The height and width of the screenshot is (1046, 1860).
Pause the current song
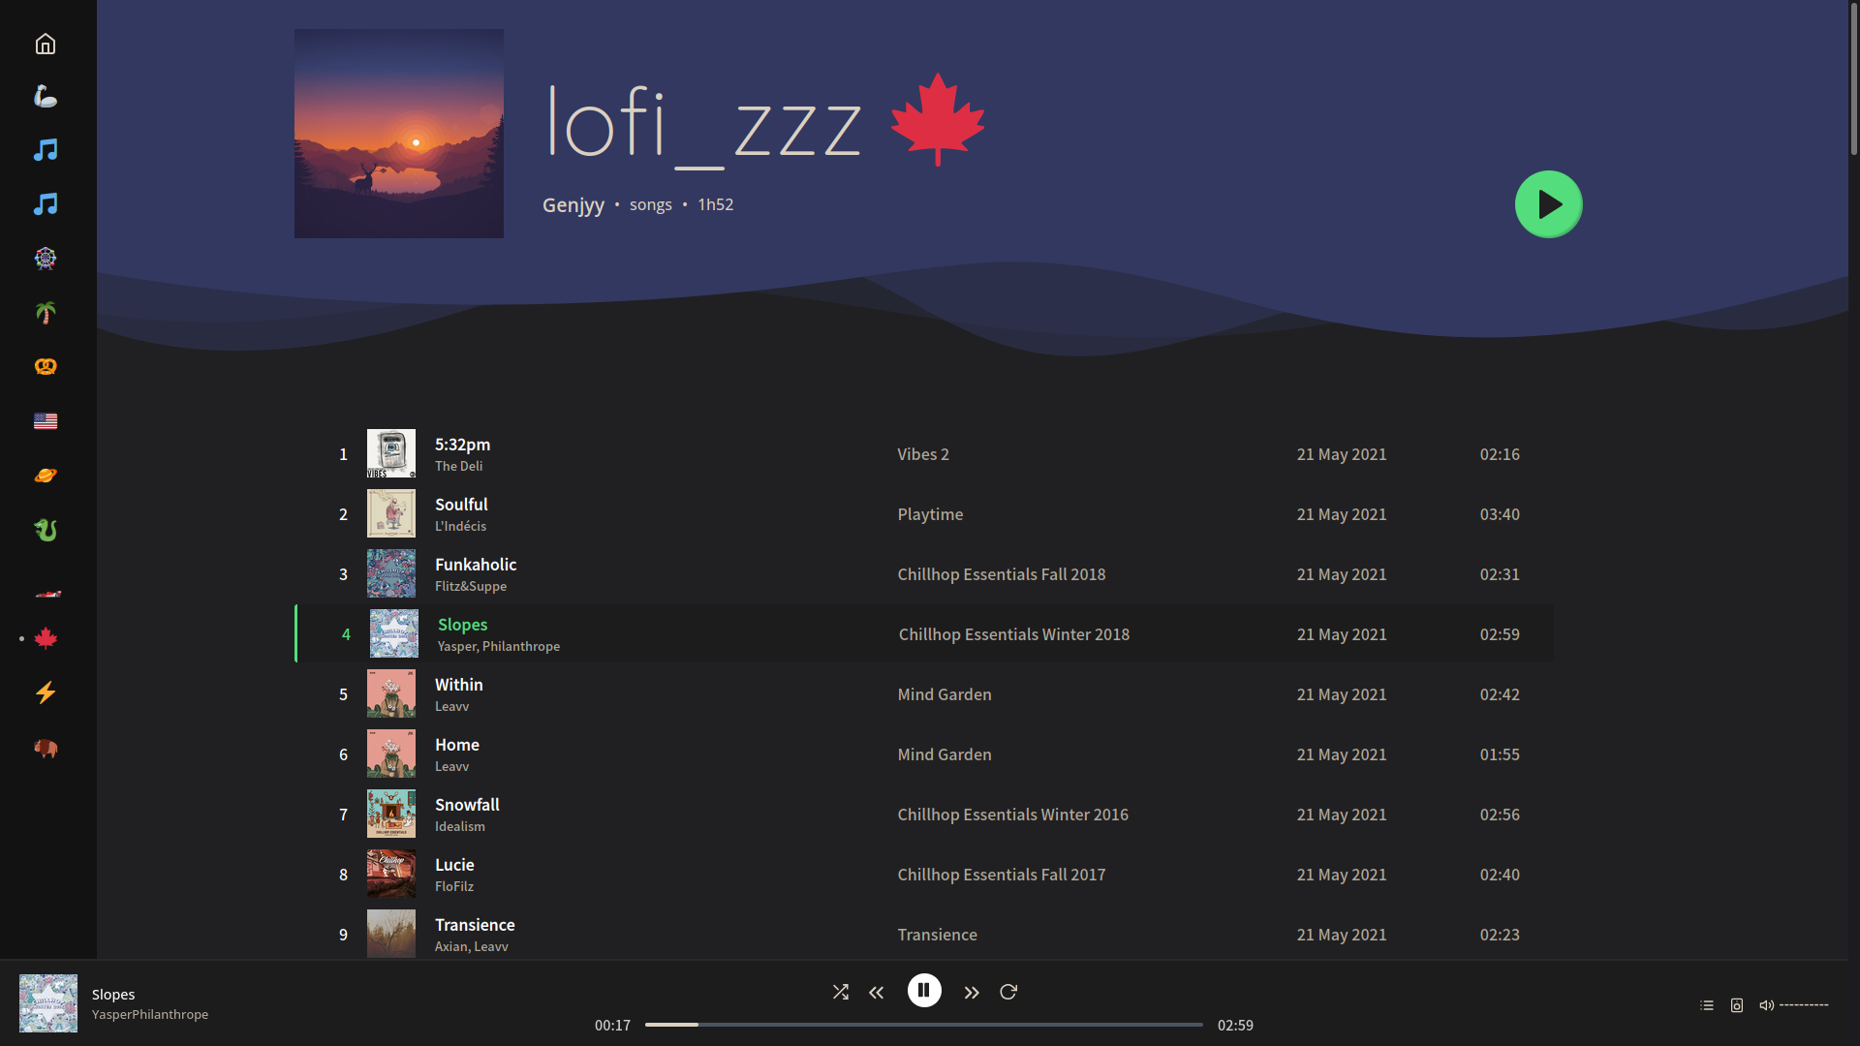point(924,990)
